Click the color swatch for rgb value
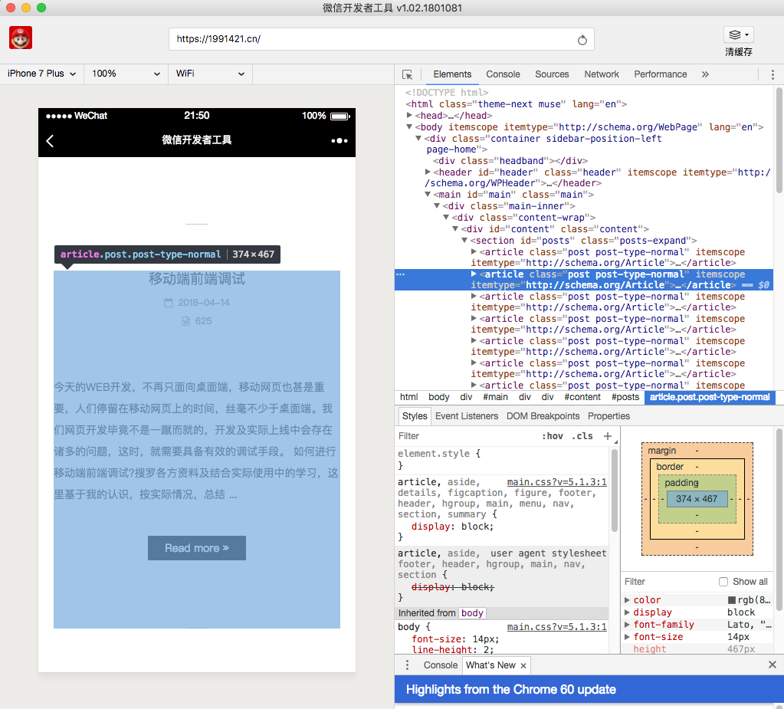 coord(731,600)
